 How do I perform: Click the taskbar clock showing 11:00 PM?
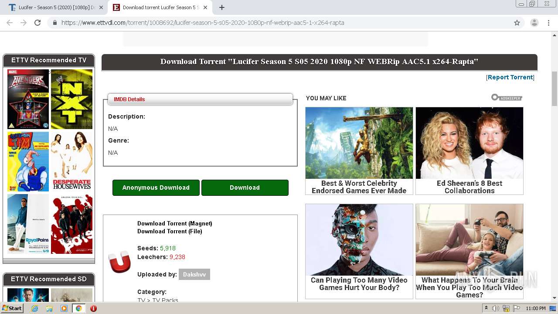(536, 308)
